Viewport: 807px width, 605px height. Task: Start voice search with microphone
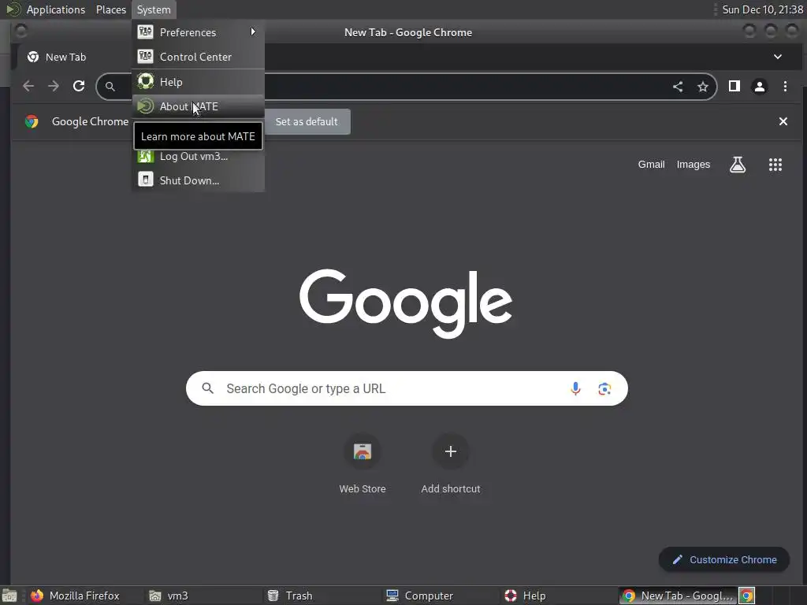tap(575, 388)
